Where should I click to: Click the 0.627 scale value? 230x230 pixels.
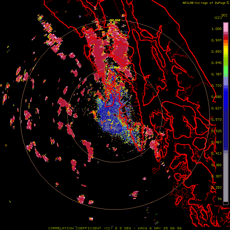216,108
